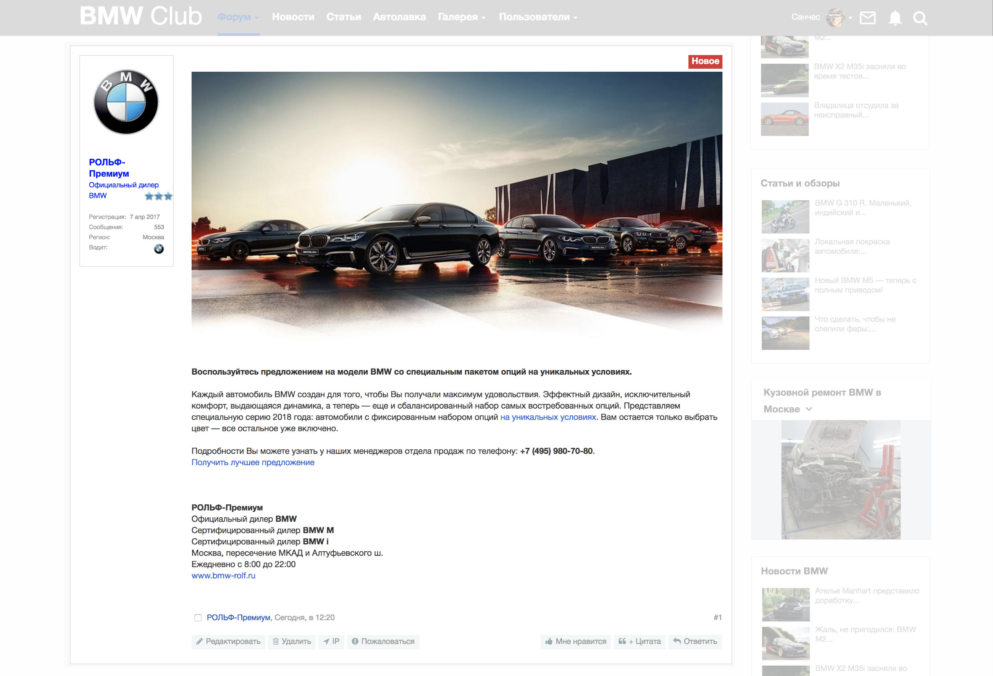
Task: Click the BMW logo avatar of РОЛЬФ-Премиум
Action: [126, 102]
